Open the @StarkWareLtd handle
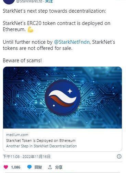Screen dimensions: 126x173 (29, 1)
